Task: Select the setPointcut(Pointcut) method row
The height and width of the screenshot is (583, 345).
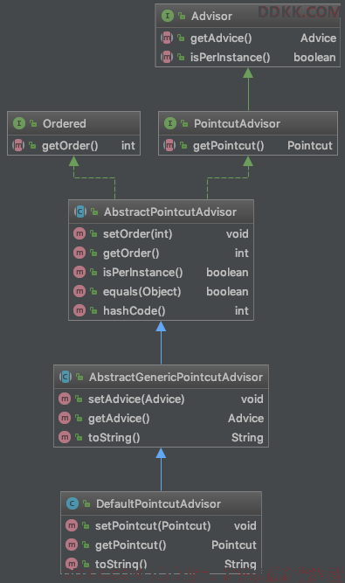Action: [x=162, y=525]
